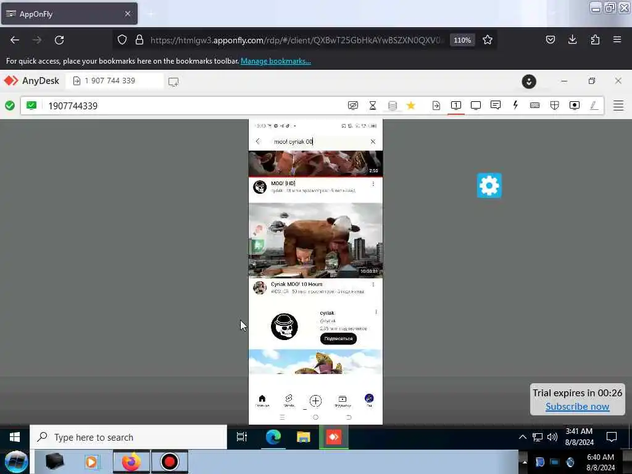Viewport: 632px width, 474px height.
Task: Click Firefox icon on local taskbar
Action: pos(131,462)
